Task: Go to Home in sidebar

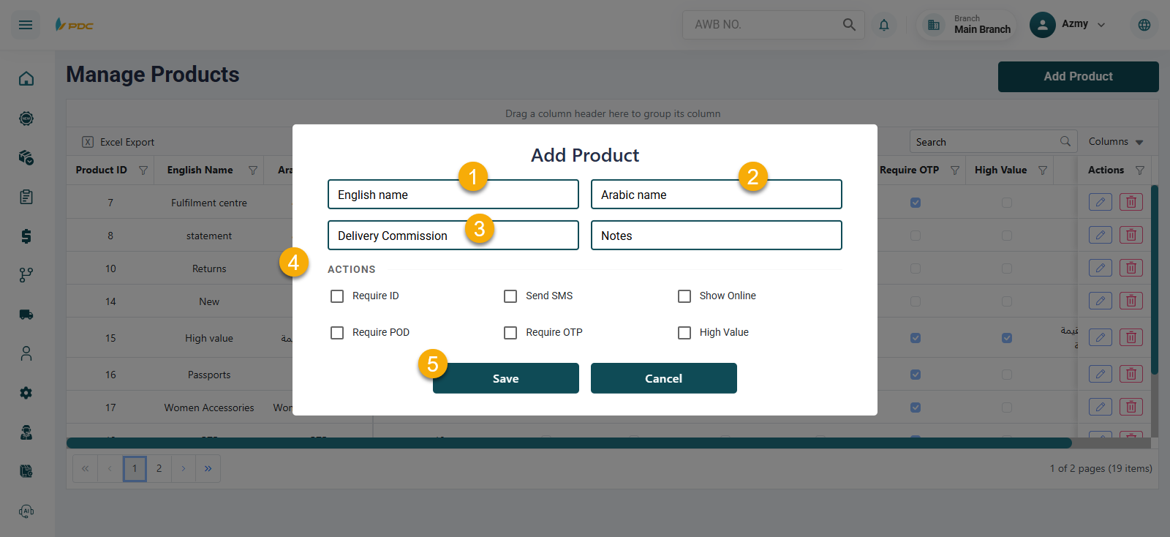Action: pos(26,78)
